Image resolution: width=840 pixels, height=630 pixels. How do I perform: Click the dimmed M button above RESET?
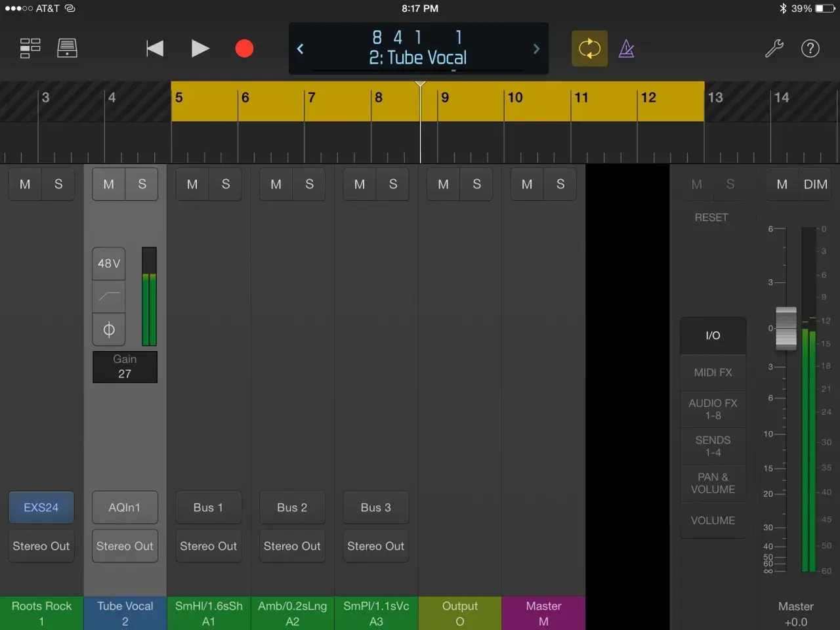[697, 184]
